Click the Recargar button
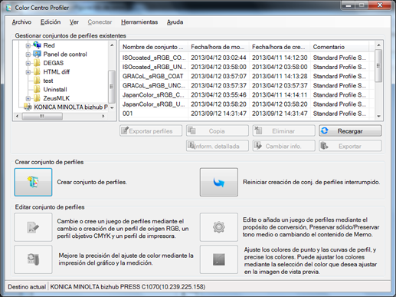 pos(350,130)
